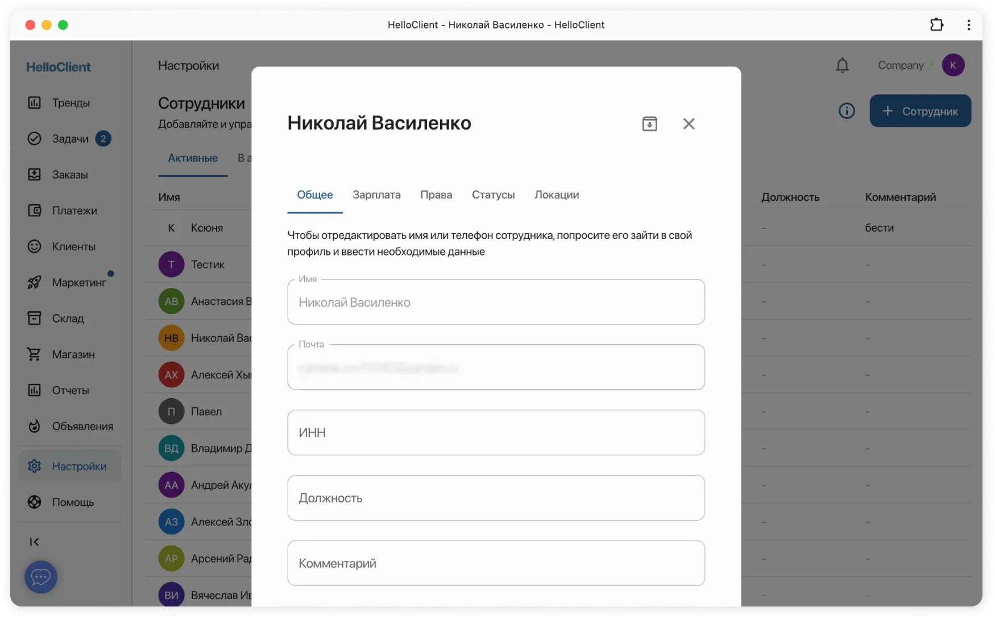
Task: Archive employee Николай Василенко
Action: click(x=649, y=123)
